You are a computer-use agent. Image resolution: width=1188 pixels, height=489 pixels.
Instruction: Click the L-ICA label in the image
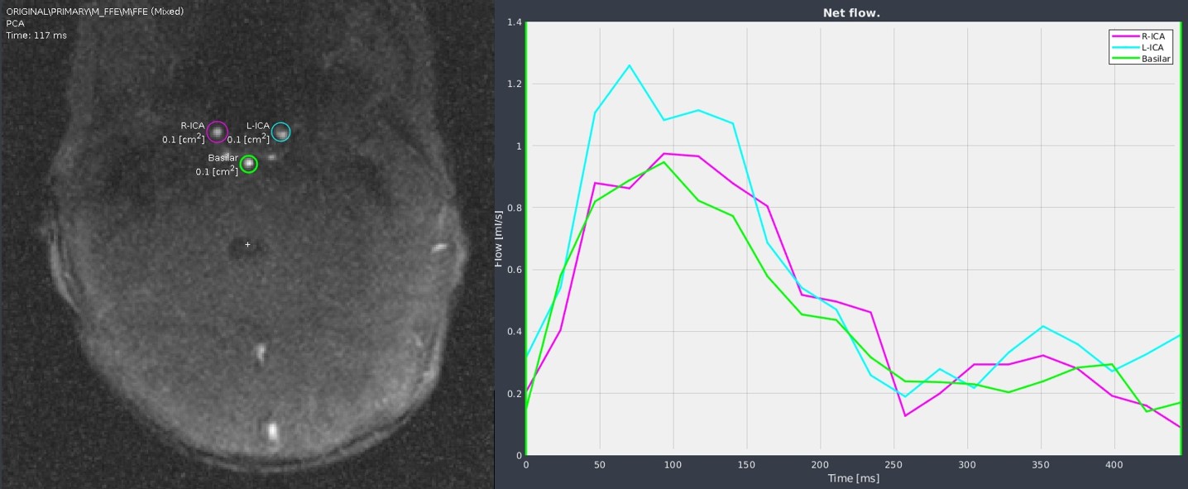pyautogui.click(x=257, y=126)
